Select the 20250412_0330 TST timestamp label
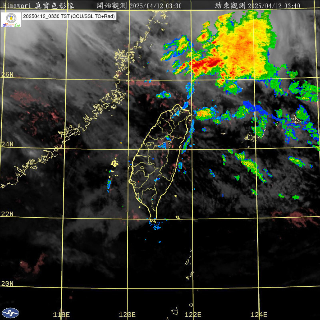The height and width of the screenshot is (320, 320). (x=70, y=17)
